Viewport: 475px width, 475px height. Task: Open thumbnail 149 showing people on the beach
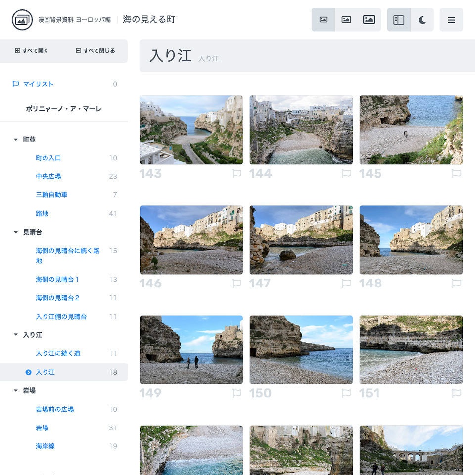(191, 349)
